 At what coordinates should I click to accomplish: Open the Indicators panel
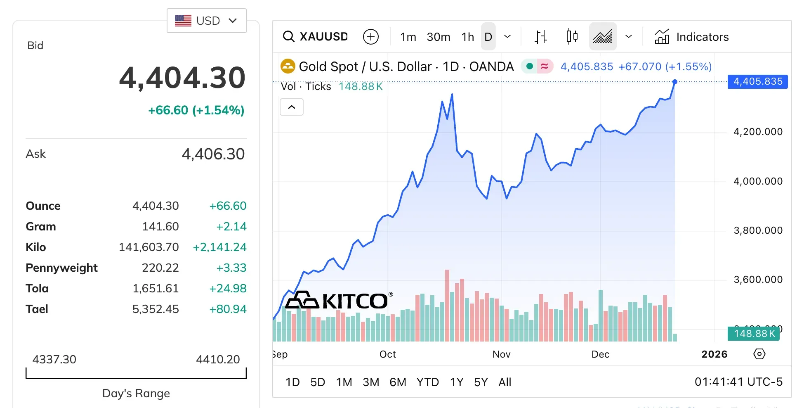pos(692,37)
